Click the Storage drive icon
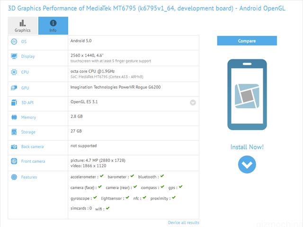 pos(14,132)
